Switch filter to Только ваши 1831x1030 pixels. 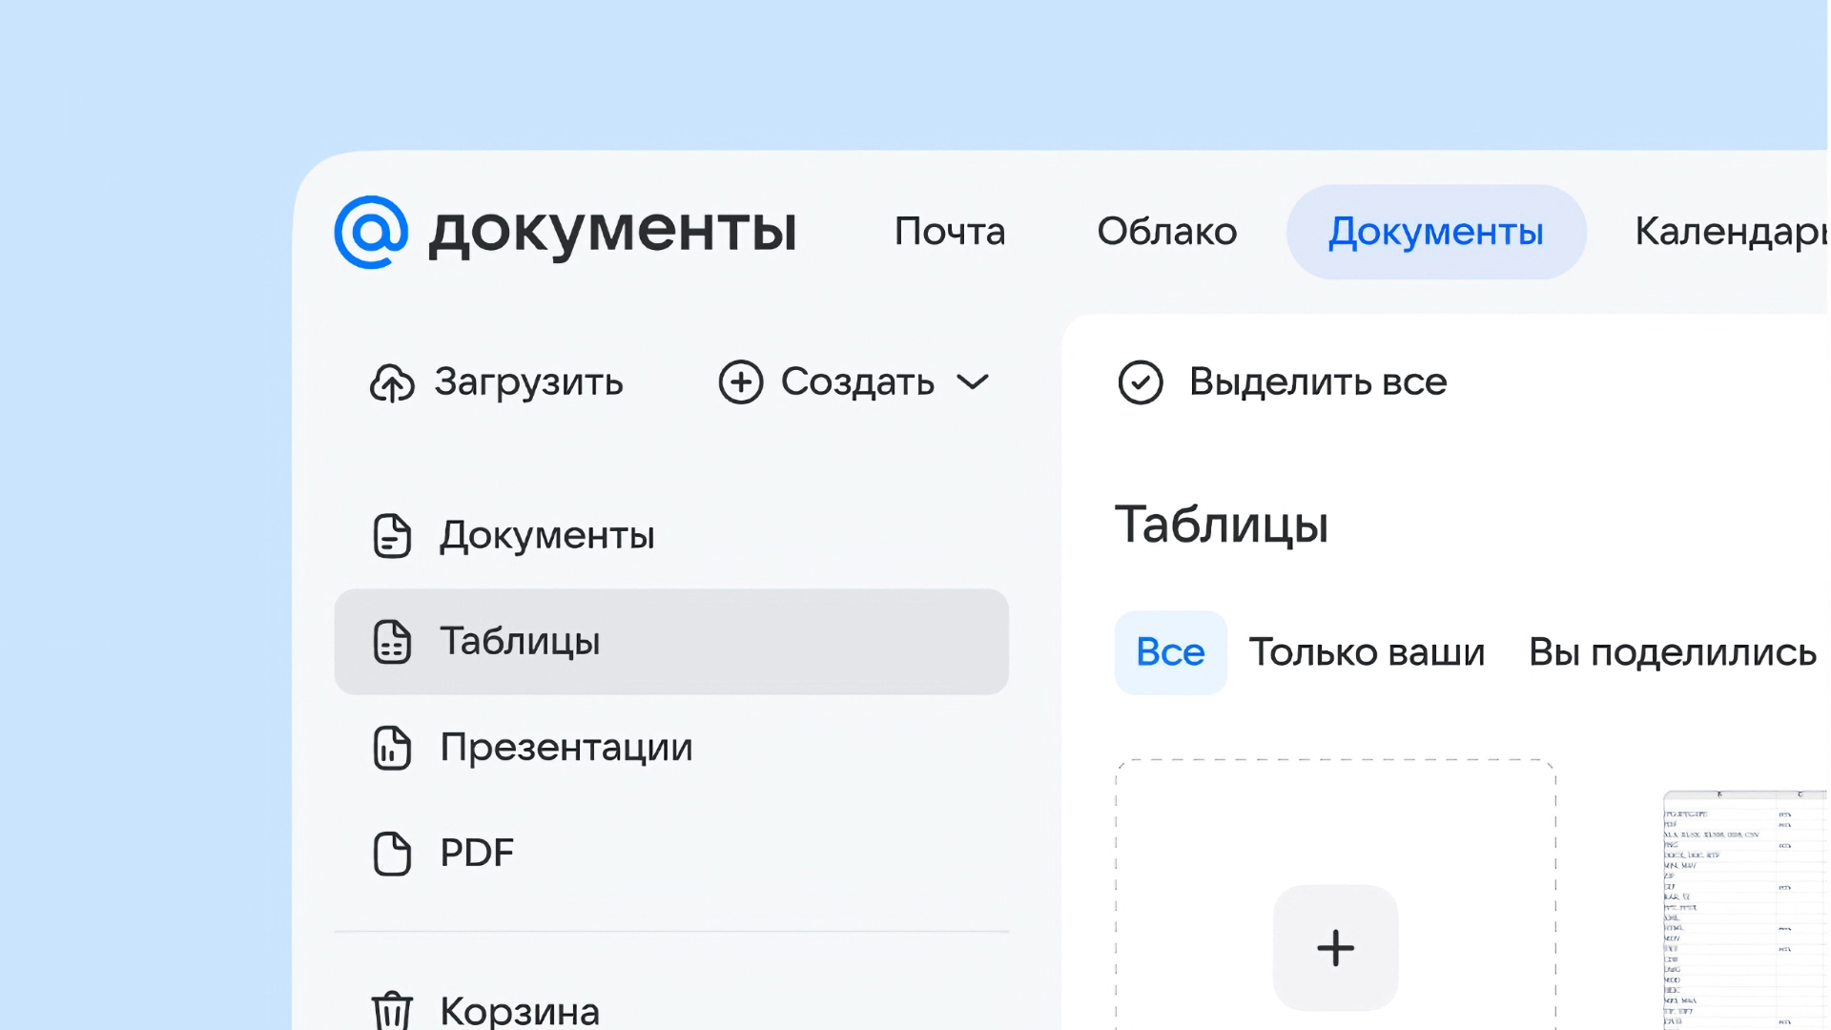(x=1367, y=652)
